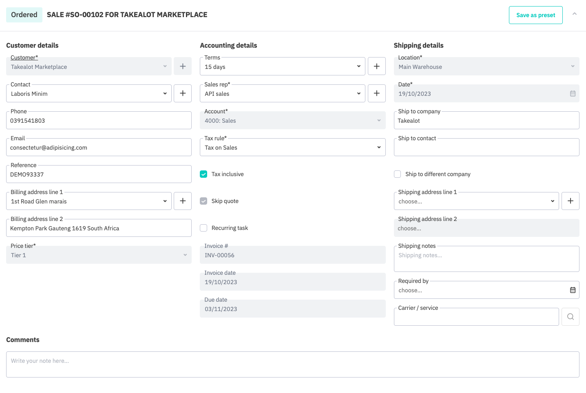
Task: Click plus icon next to Sales rep
Action: (x=376, y=93)
